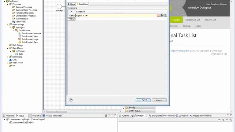Open the Properties view tab
This screenshot has height=132, width=235.
(x=35, y=116)
